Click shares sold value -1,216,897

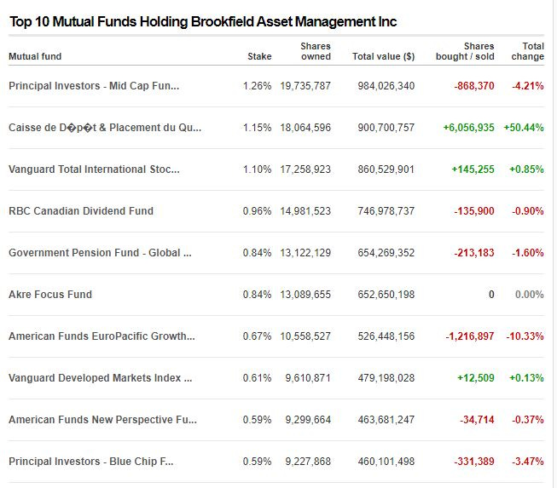[x=470, y=336]
